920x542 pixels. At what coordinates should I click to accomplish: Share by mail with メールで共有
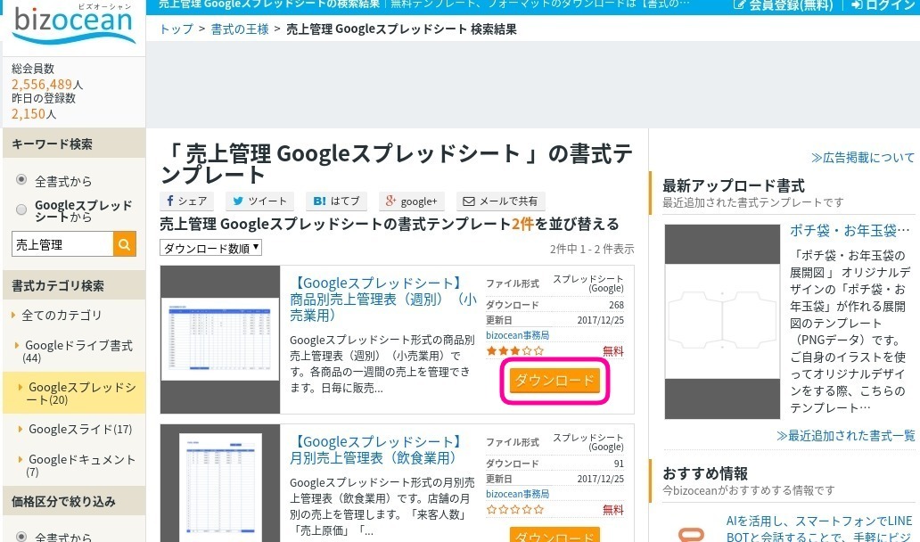[500, 201]
